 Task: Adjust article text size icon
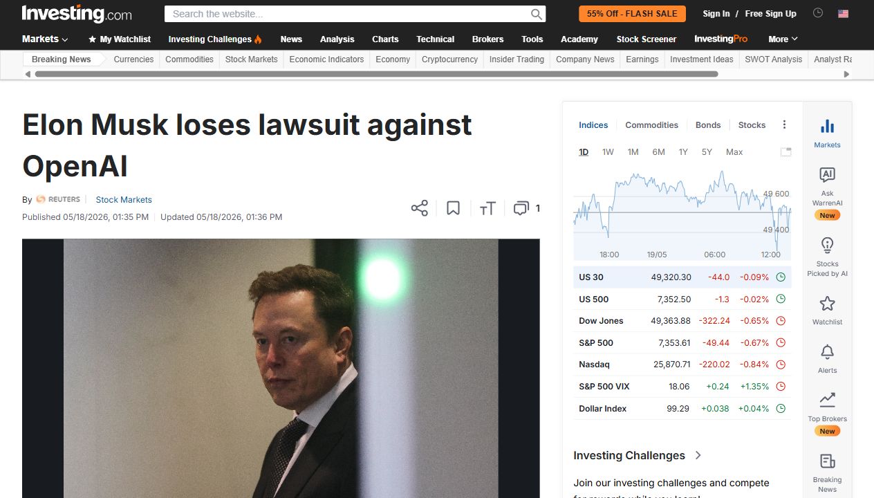click(x=487, y=208)
